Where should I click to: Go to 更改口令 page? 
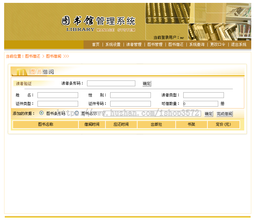point(218,45)
